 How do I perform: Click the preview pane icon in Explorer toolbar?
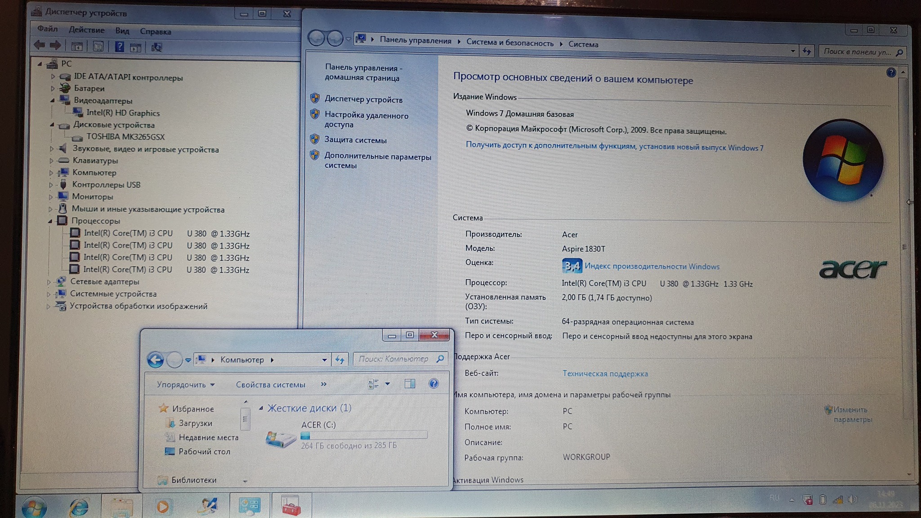coord(410,384)
